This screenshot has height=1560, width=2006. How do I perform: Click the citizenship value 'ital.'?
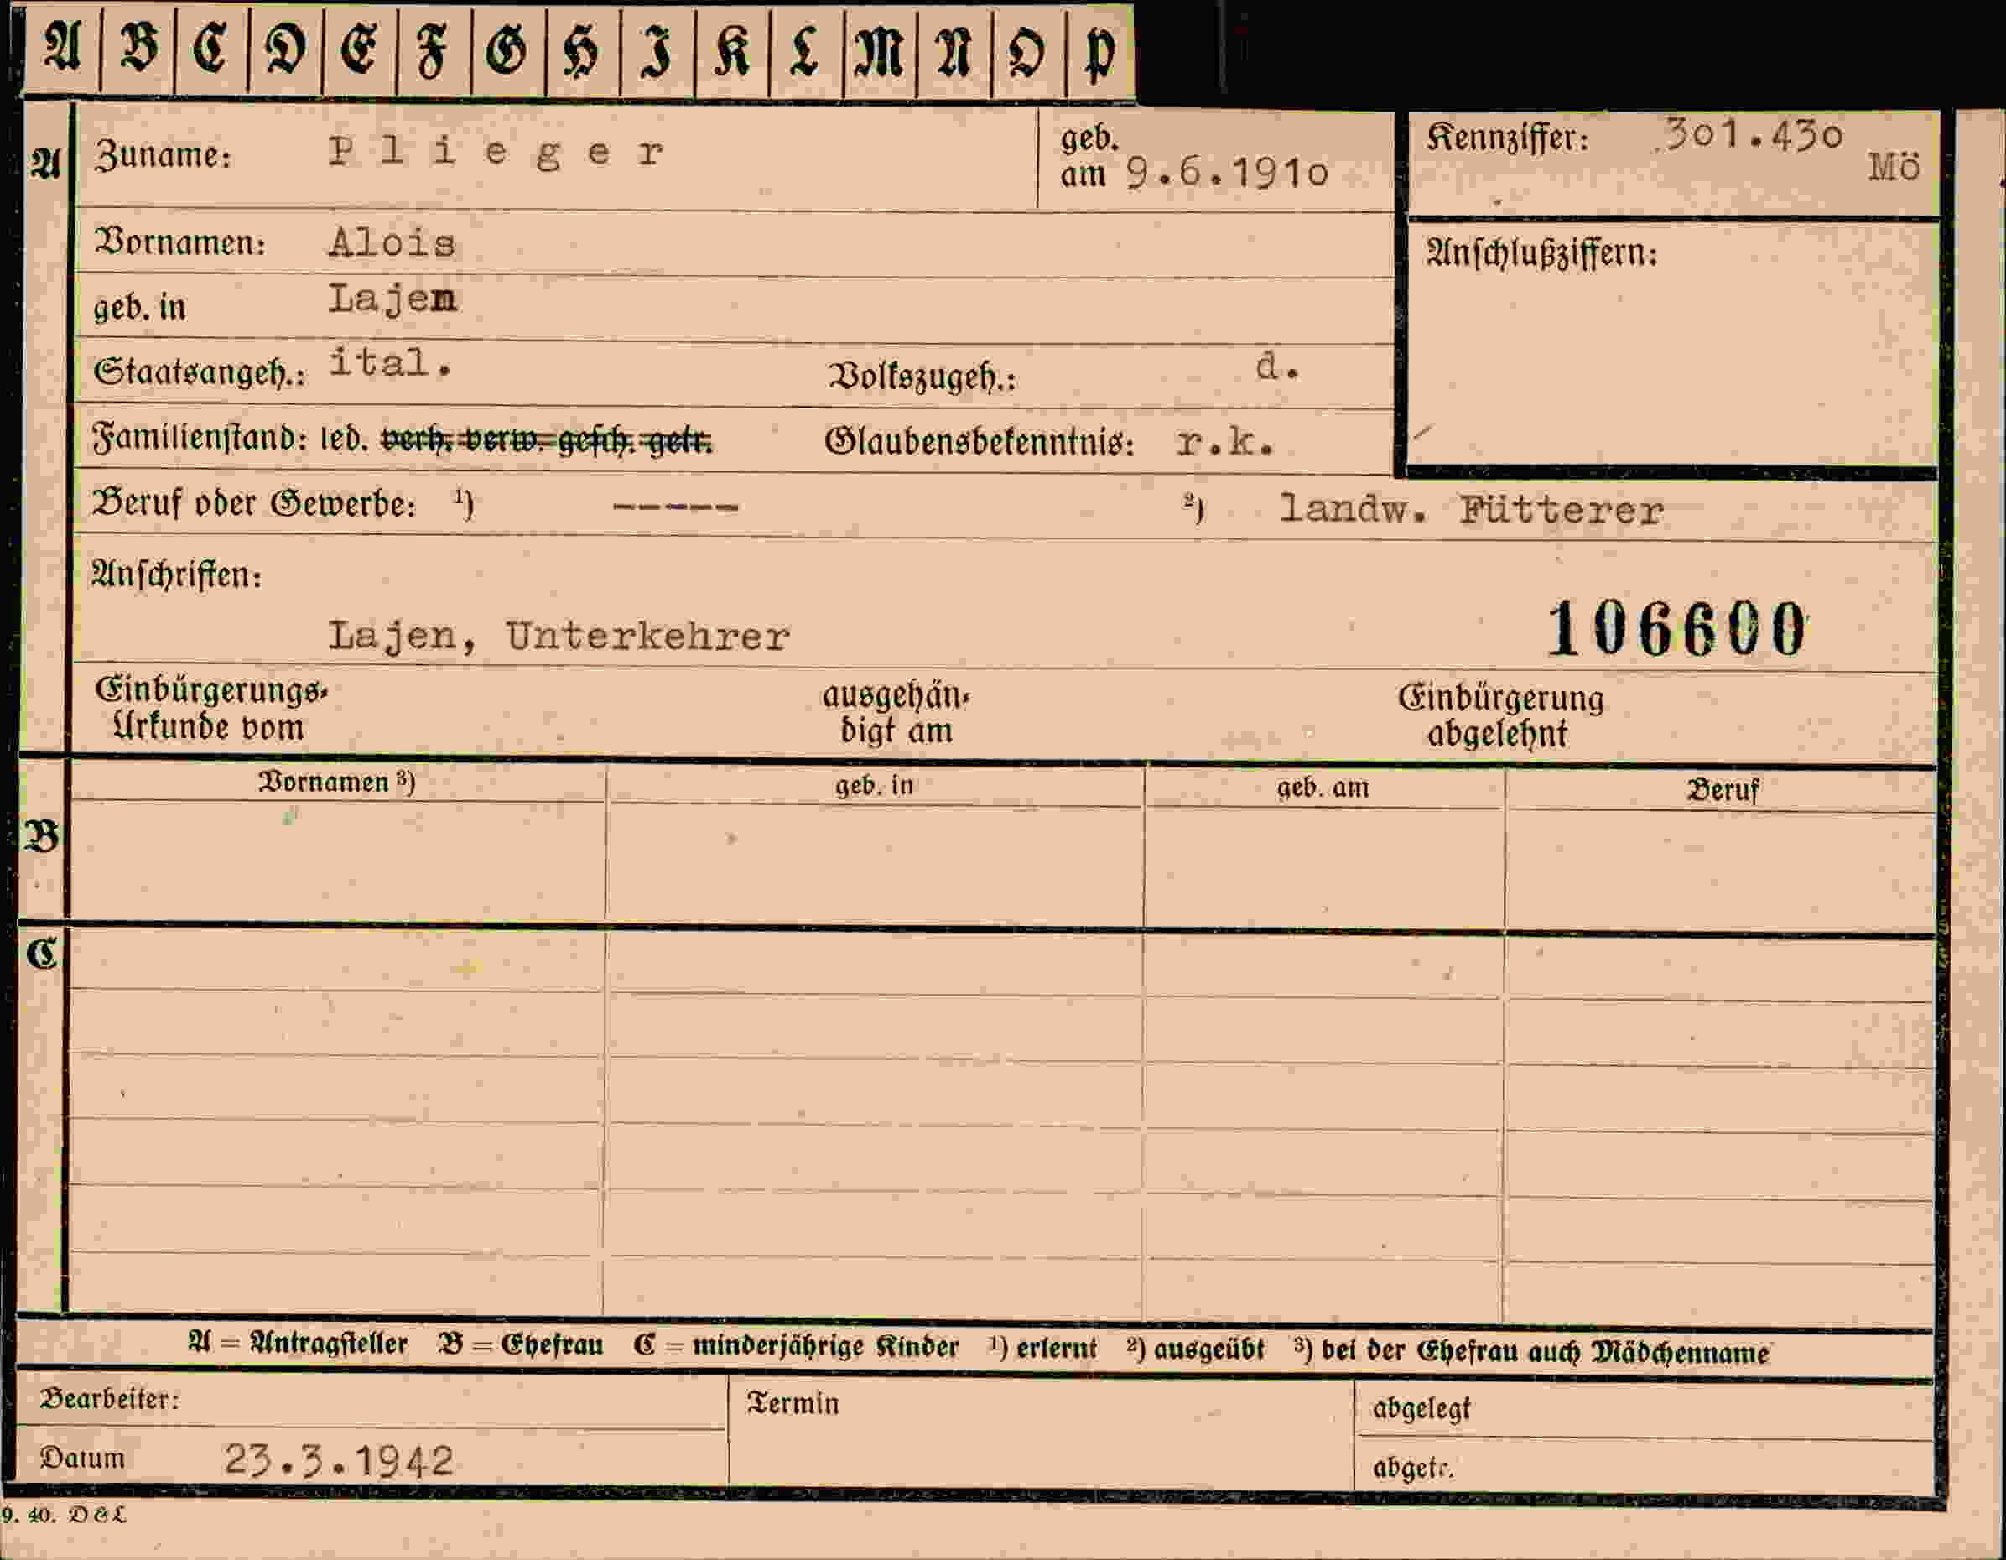(x=390, y=362)
